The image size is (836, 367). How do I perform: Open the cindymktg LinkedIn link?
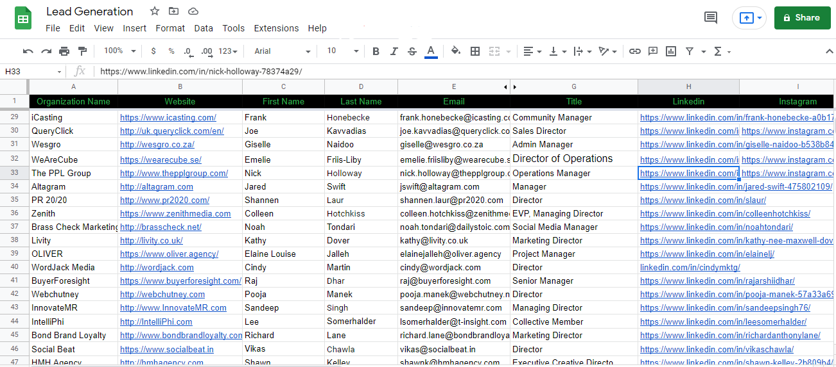[x=690, y=267]
